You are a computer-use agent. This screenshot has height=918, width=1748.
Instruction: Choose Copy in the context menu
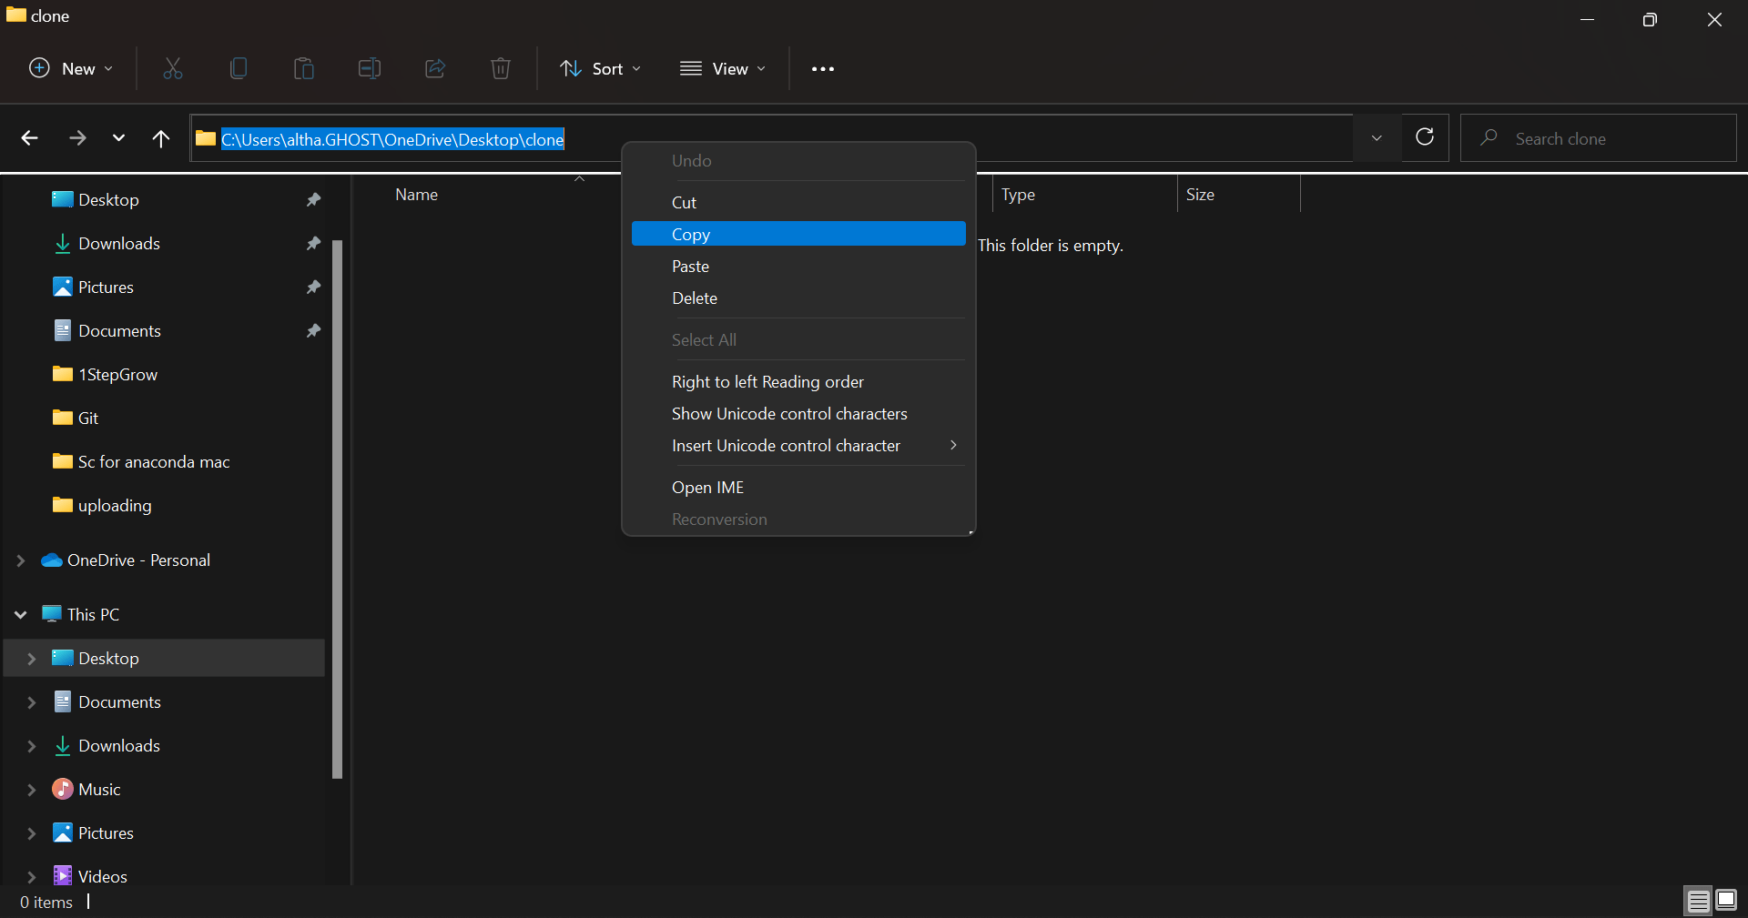pyautogui.click(x=798, y=234)
